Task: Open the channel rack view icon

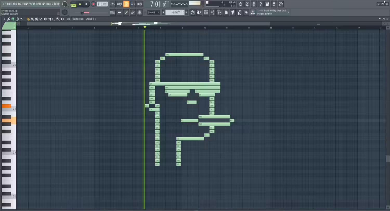Action: [x=206, y=12]
